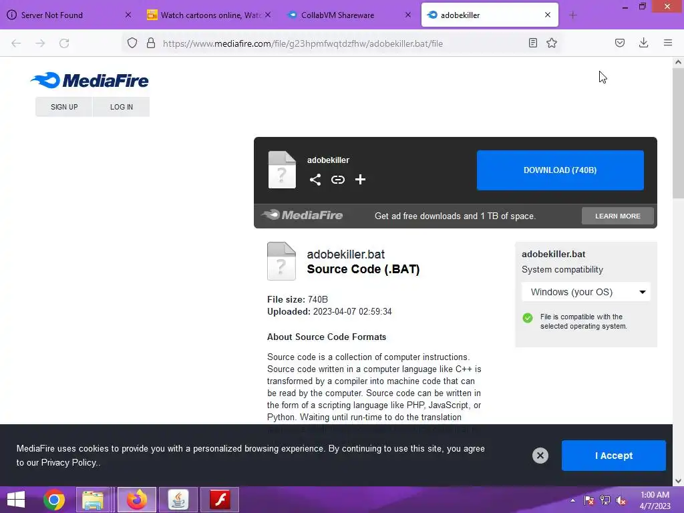Reload the current page

point(64,43)
